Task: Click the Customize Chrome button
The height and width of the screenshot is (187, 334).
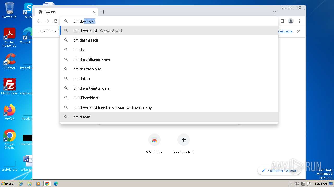Action: coord(279,171)
